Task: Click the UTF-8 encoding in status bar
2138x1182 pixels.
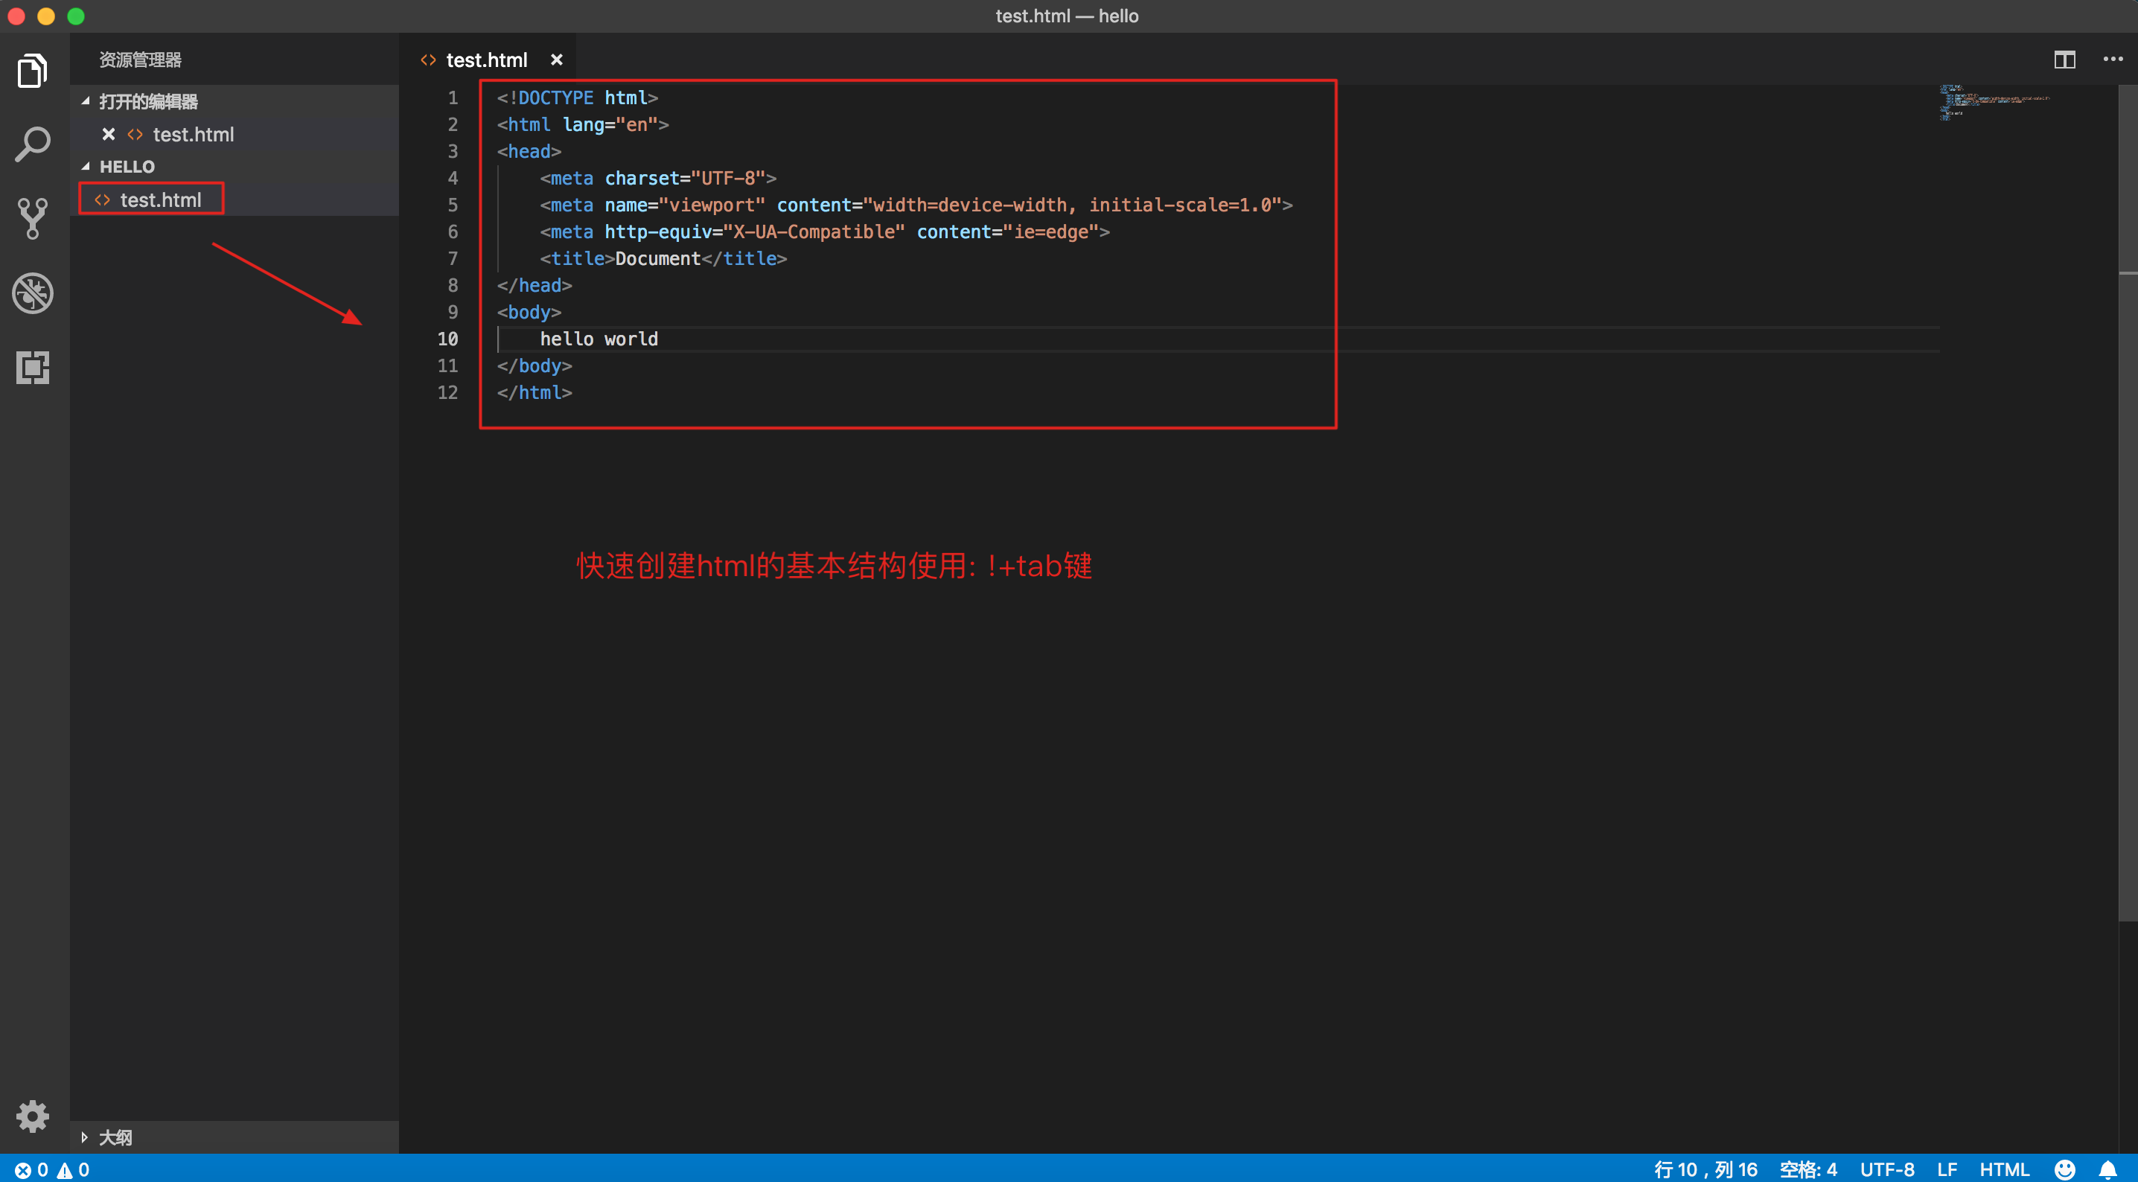Action: tap(1886, 1169)
